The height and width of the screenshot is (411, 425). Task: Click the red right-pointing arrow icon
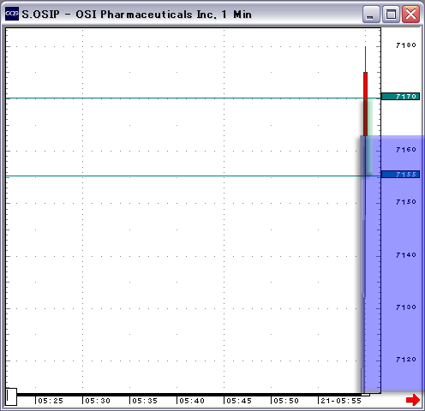tap(413, 400)
